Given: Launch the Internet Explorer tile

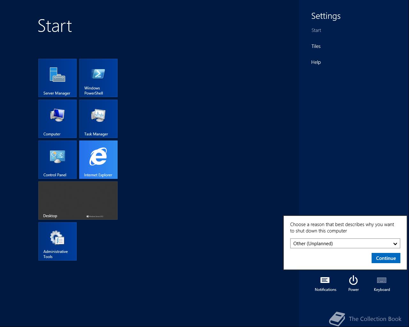Looking at the screenshot, I should point(98,160).
